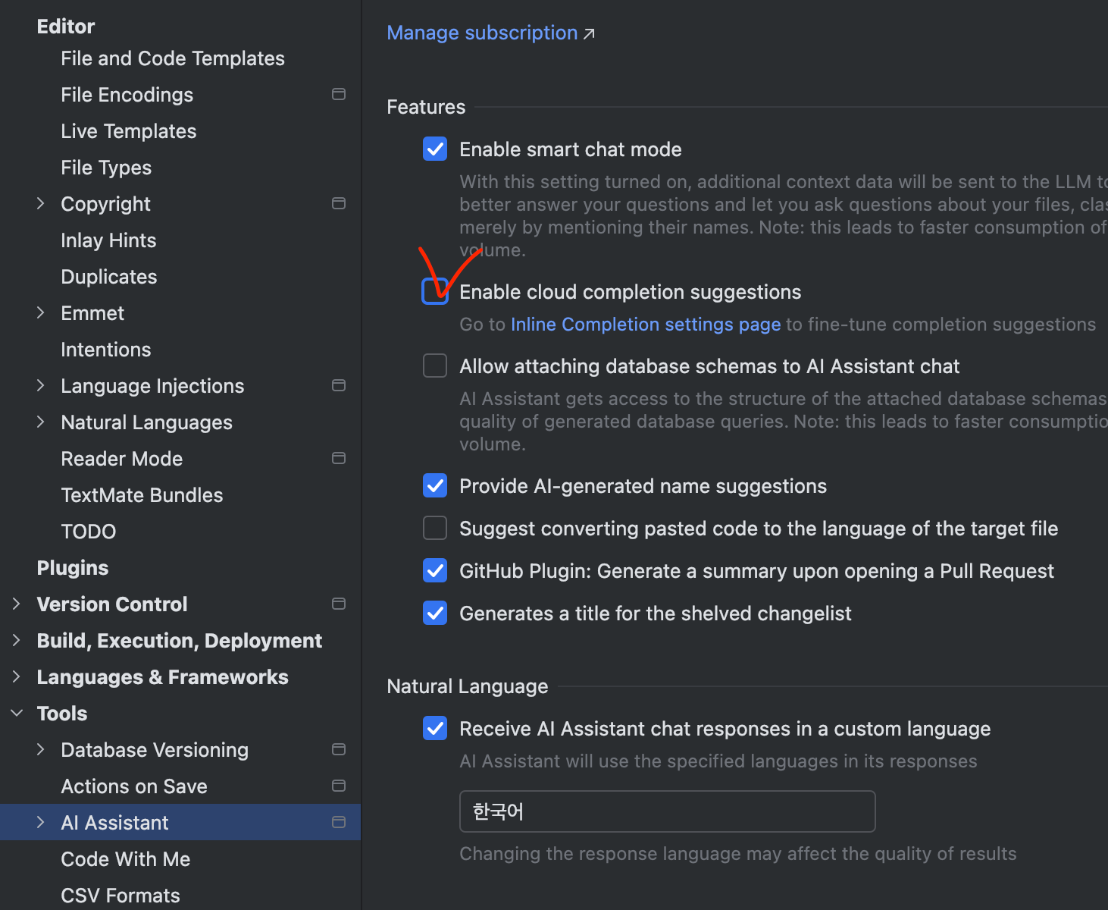Uncheck Enable smart chat mode
Image resolution: width=1108 pixels, height=910 pixels.
(x=435, y=149)
